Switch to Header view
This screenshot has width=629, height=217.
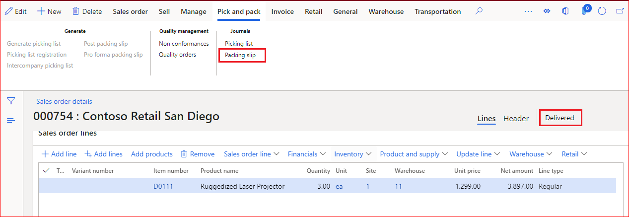coord(516,119)
